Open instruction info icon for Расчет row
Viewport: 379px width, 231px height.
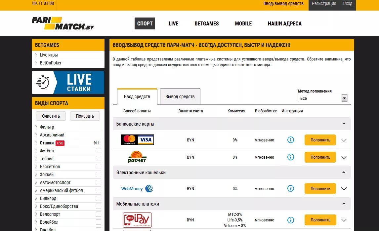(291, 157)
